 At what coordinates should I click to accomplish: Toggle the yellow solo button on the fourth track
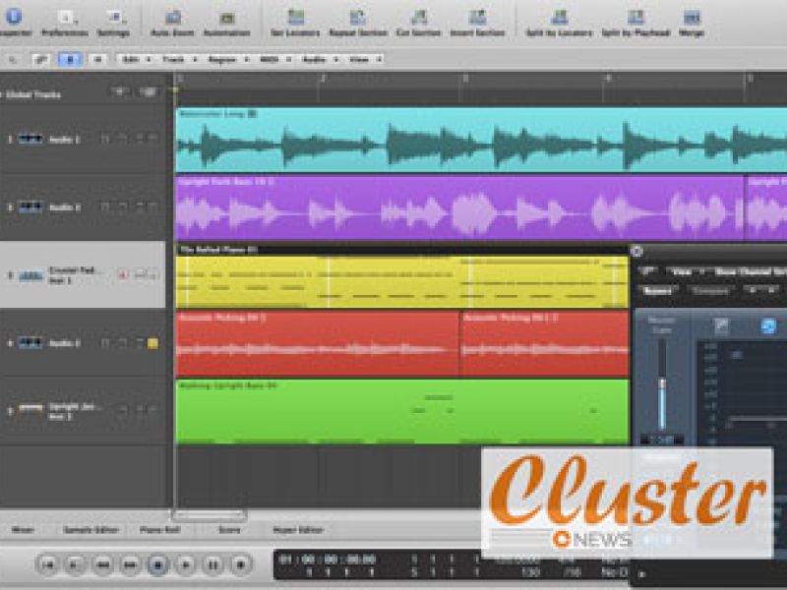[x=152, y=343]
